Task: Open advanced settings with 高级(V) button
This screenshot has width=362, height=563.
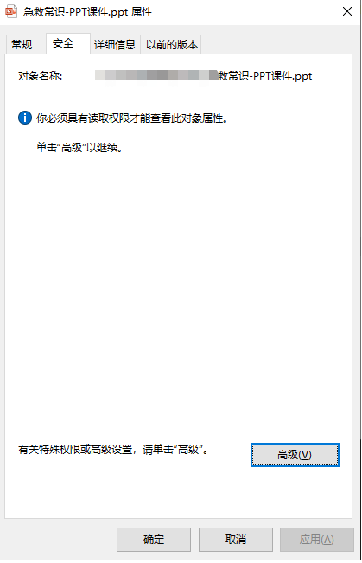Action: (x=295, y=455)
